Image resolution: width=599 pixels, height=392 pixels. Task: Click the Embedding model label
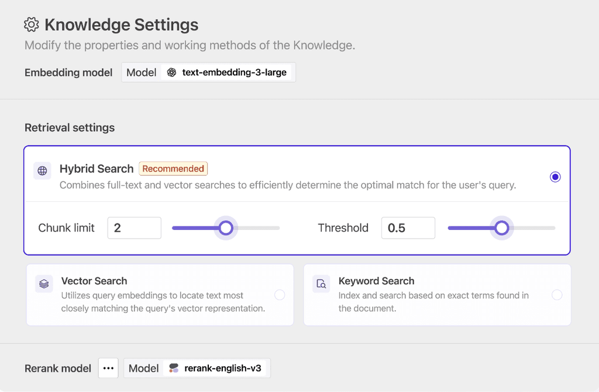click(x=68, y=73)
